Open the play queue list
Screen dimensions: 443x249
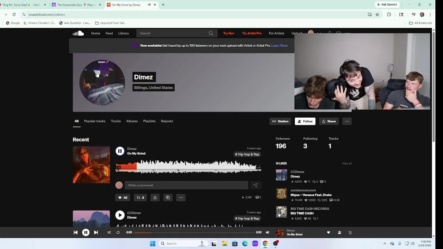point(350,232)
